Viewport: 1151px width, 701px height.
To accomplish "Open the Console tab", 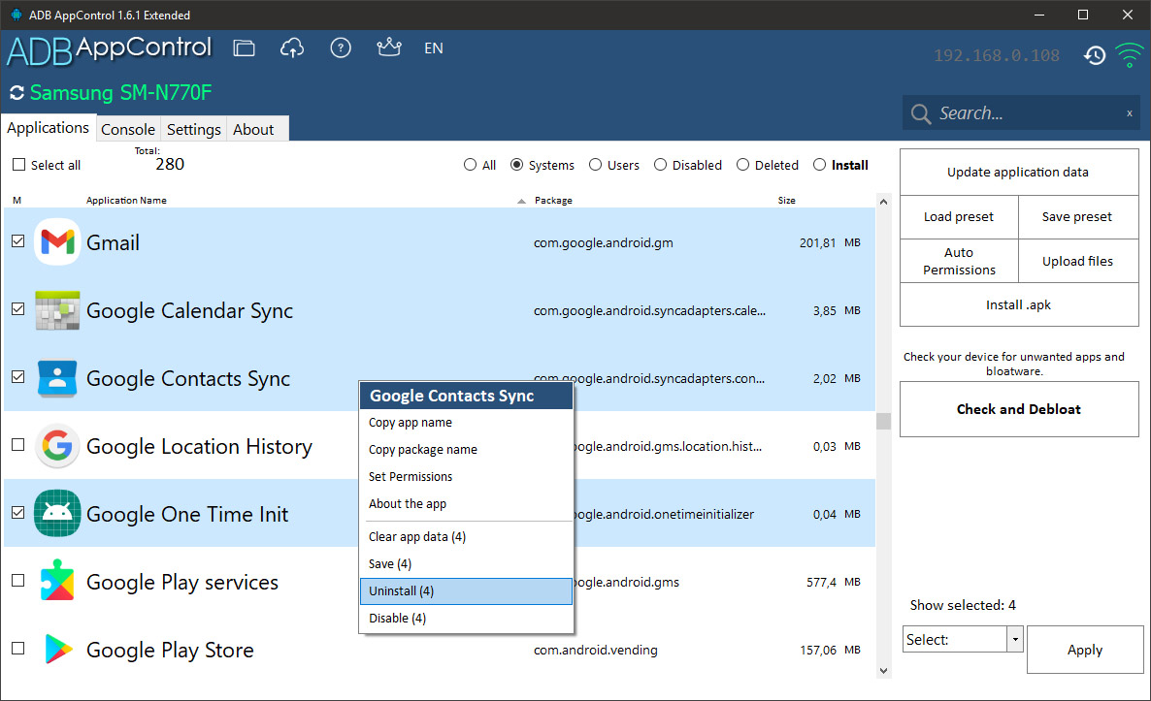I will [x=128, y=129].
